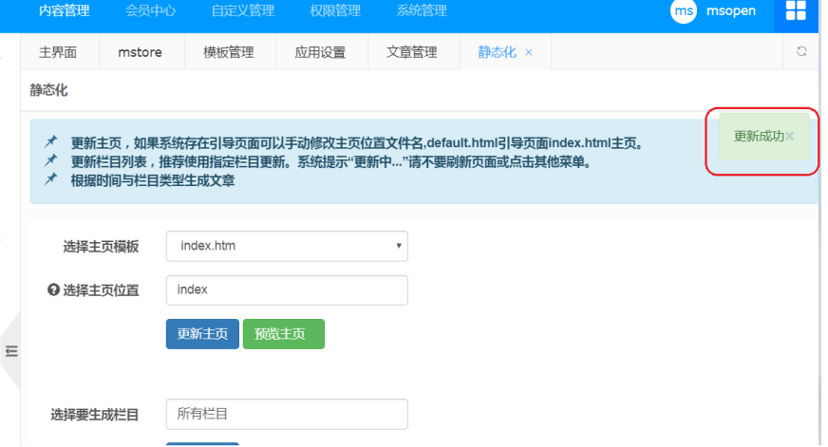Switch to the 主界面 tab
The height and width of the screenshot is (447, 828).
[58, 52]
